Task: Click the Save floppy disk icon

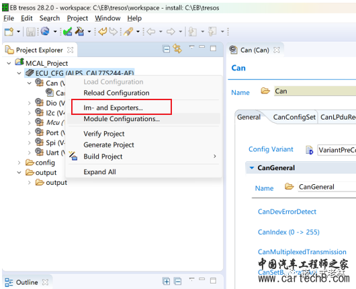Action: pos(31,32)
